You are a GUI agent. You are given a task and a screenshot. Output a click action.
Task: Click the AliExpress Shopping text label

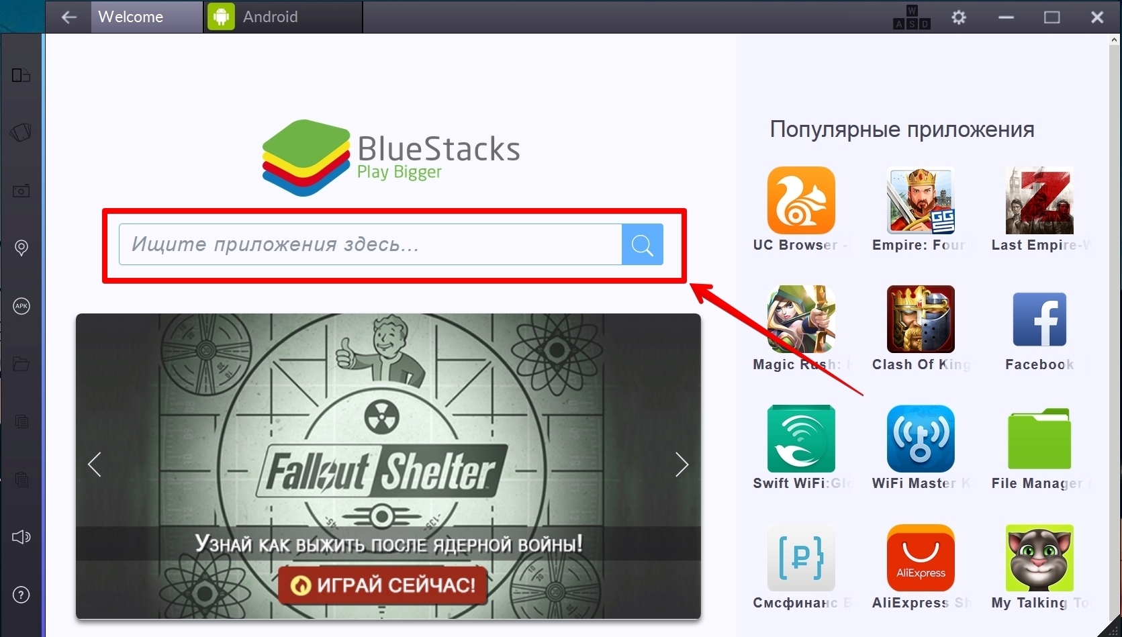click(x=921, y=603)
